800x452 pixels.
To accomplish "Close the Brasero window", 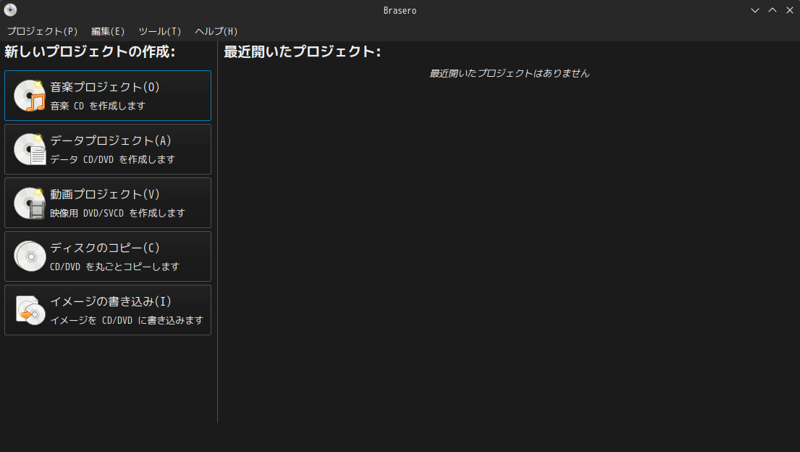I will tap(790, 10).
